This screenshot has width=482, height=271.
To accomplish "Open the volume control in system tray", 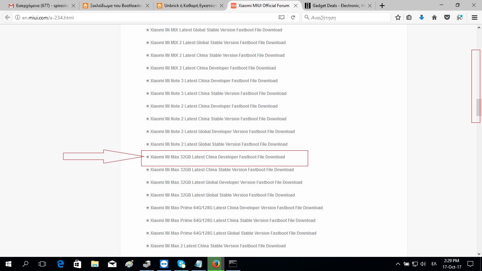I will tap(423, 264).
